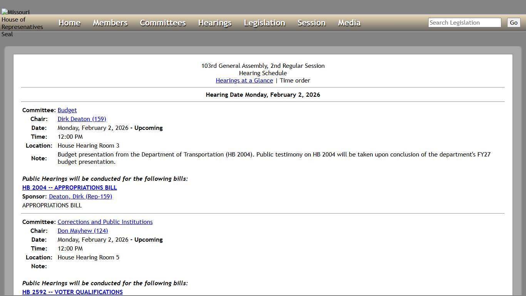Open the Members menu item

(110, 23)
